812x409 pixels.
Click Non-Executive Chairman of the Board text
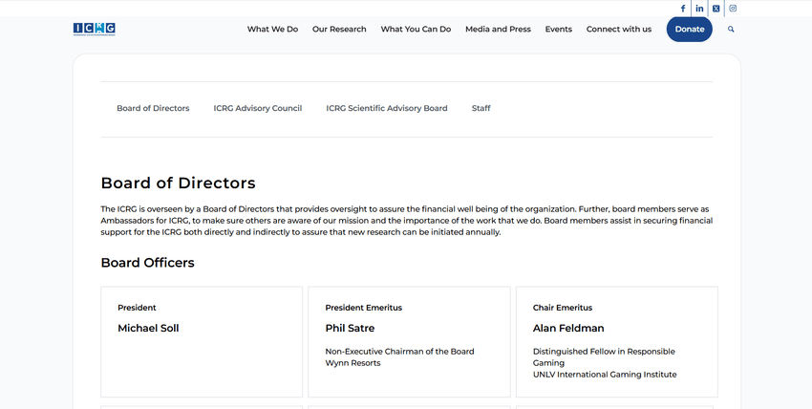click(x=399, y=352)
